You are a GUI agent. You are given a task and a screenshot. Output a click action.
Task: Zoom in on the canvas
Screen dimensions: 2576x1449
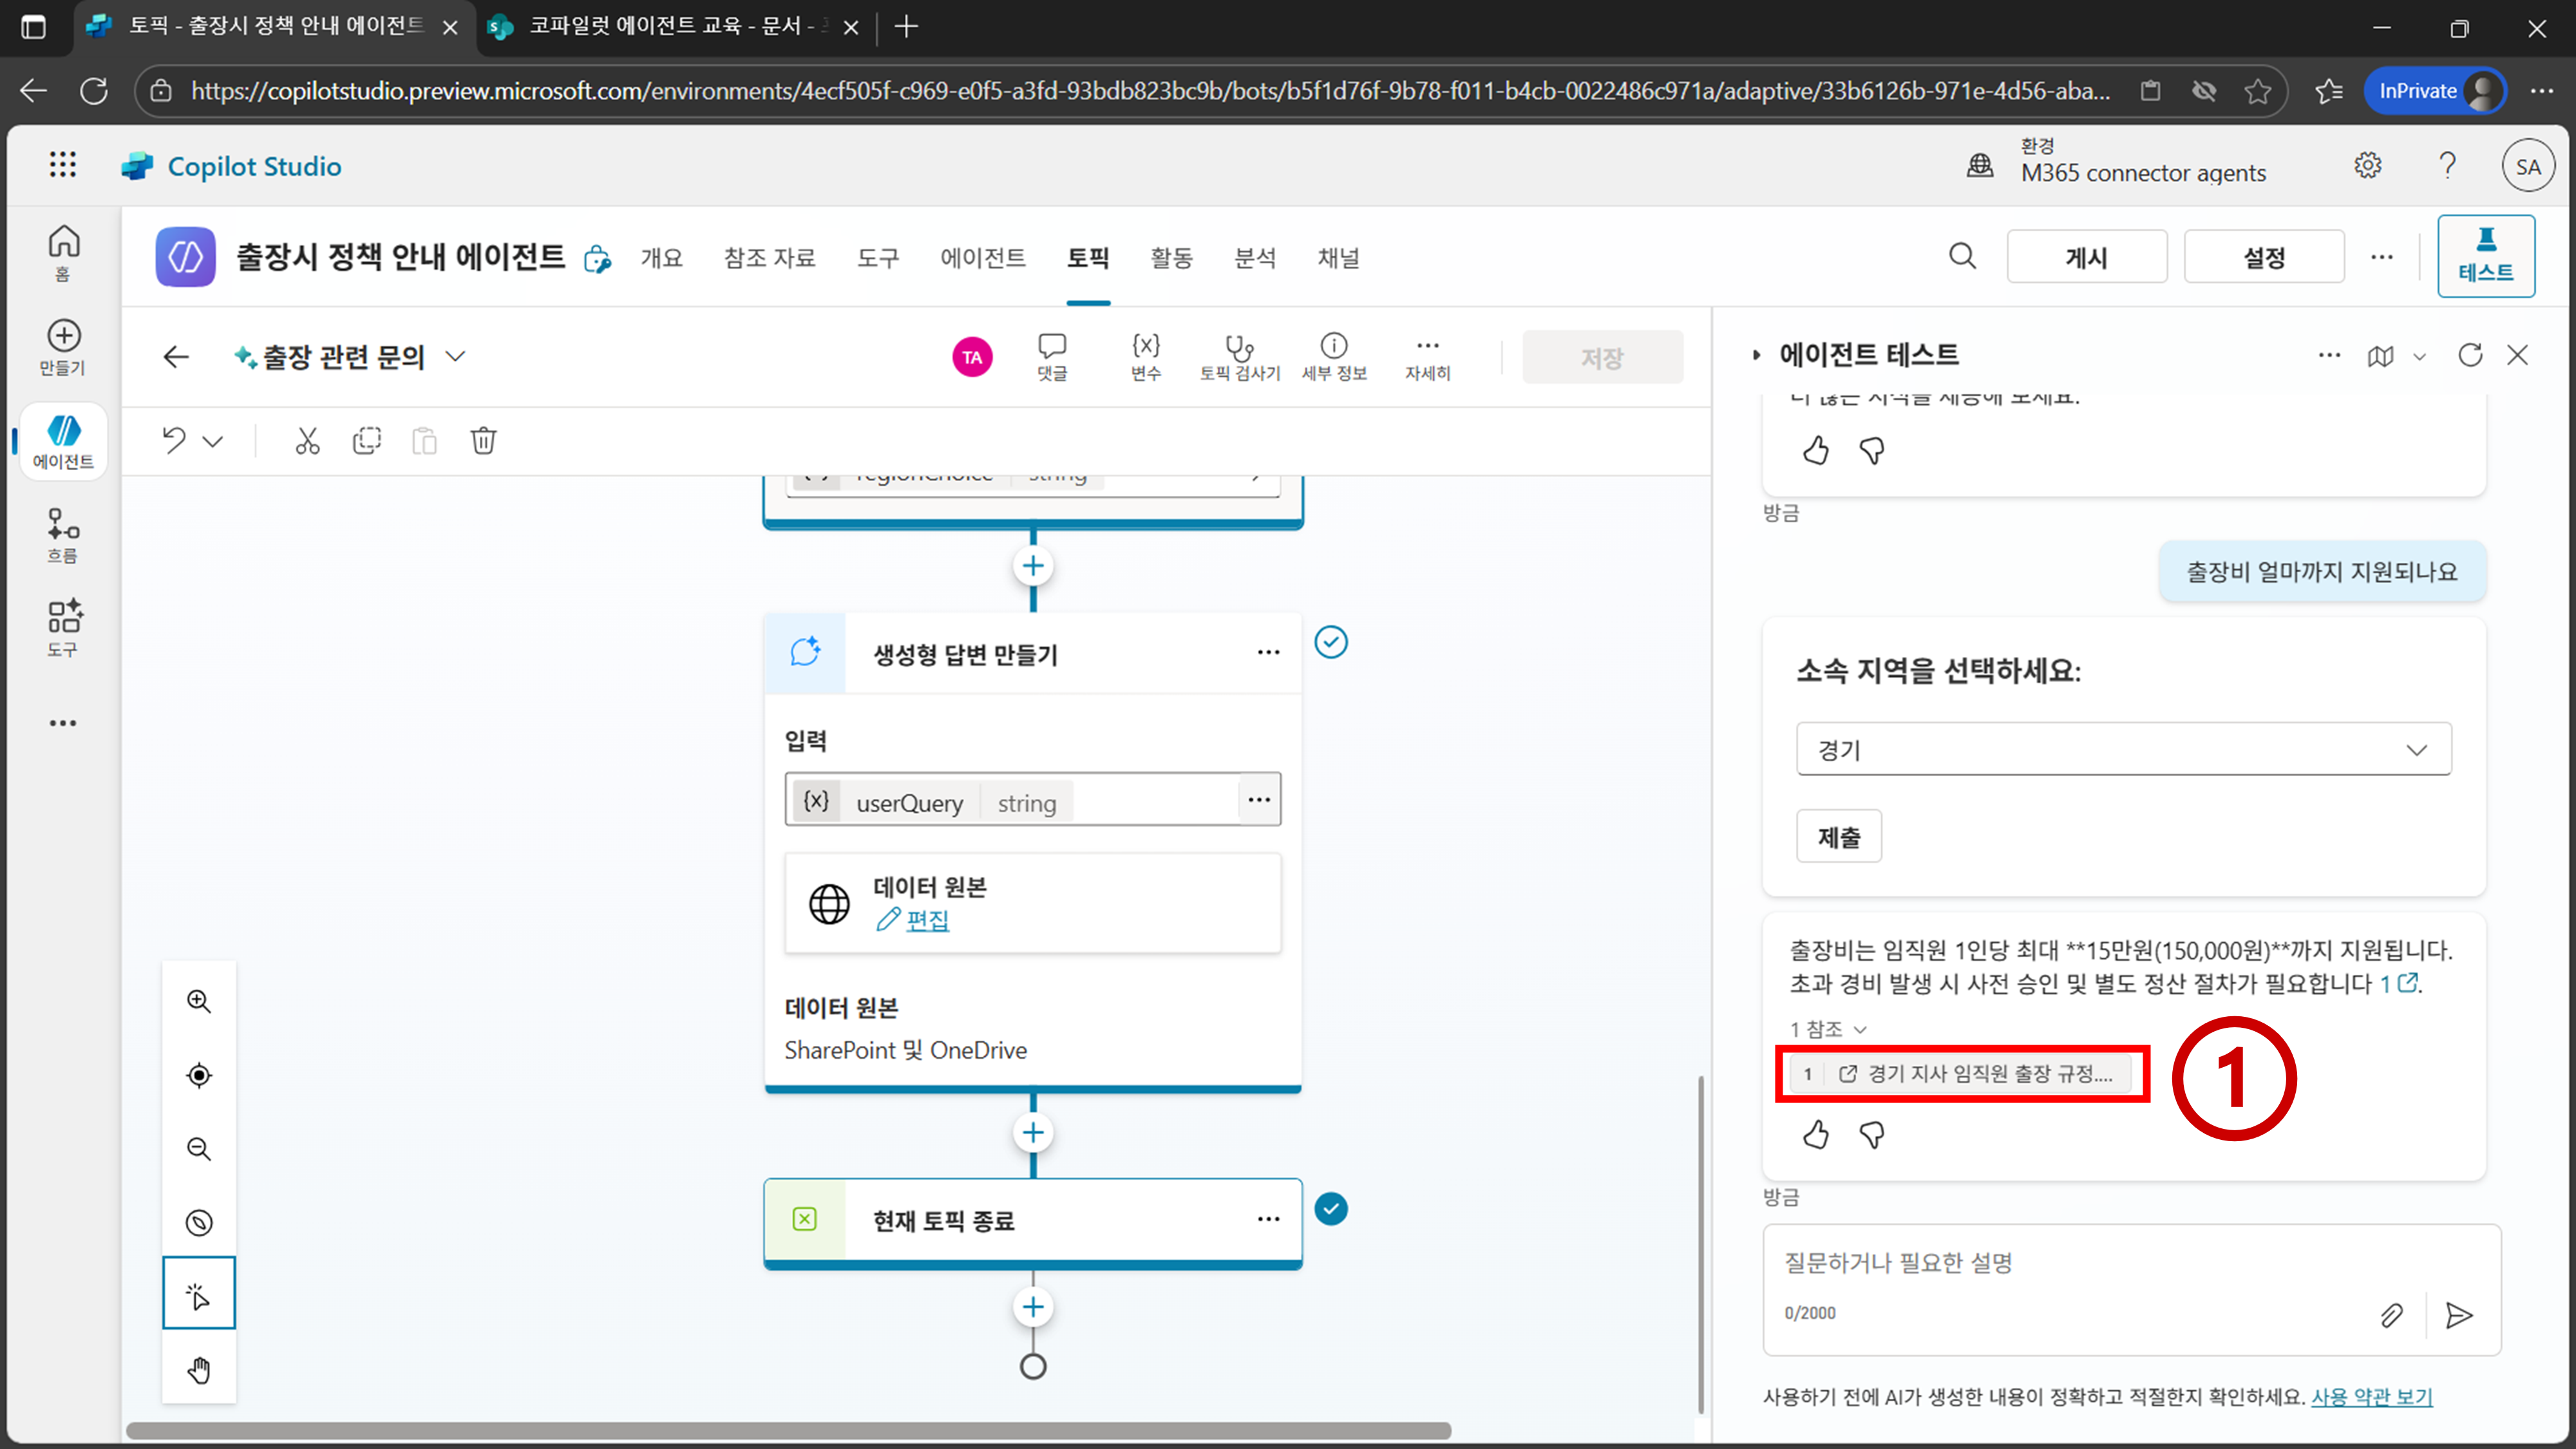pos(199,1001)
